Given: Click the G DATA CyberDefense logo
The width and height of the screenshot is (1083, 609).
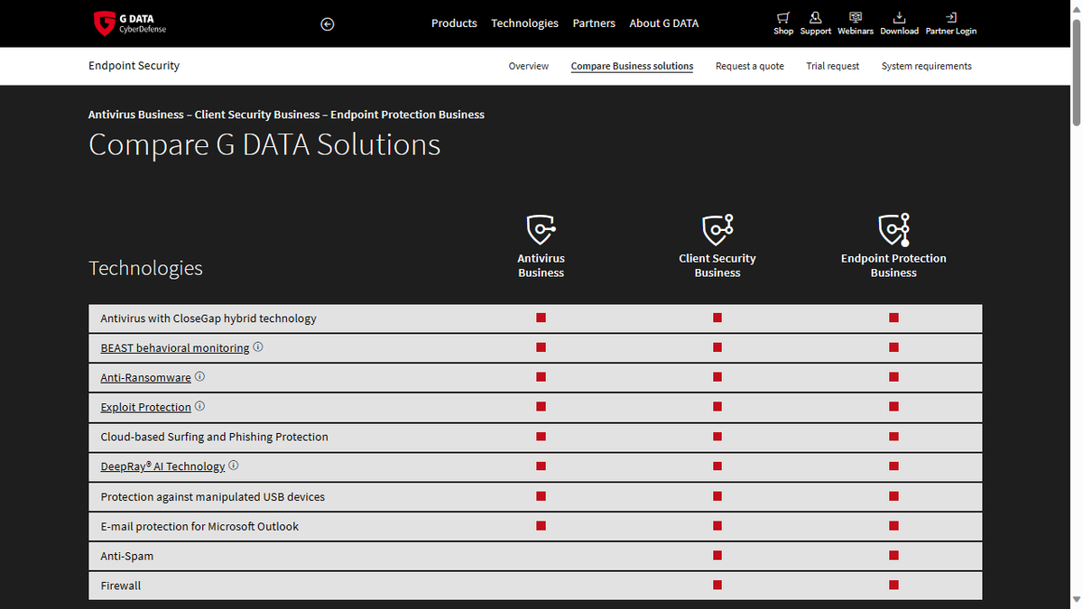Looking at the screenshot, I should pyautogui.click(x=127, y=23).
